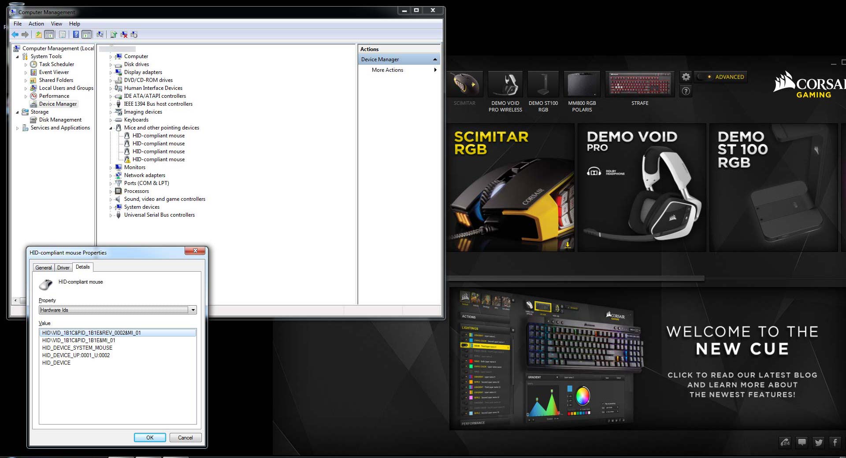Click the Forward arrow in Computer Management toolbar

click(x=25, y=34)
